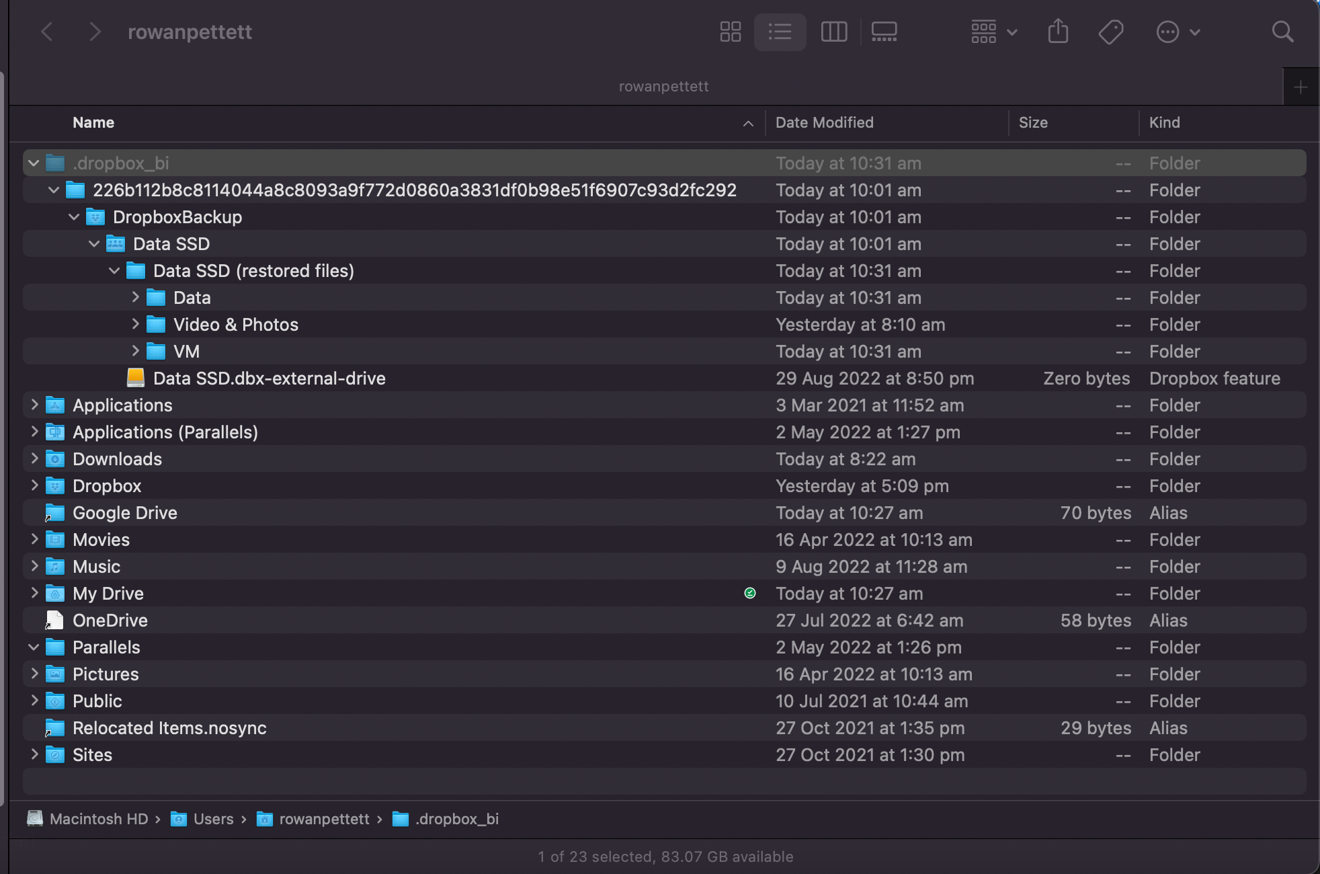1320x874 pixels.
Task: Sort by Kind column header
Action: [1164, 122]
